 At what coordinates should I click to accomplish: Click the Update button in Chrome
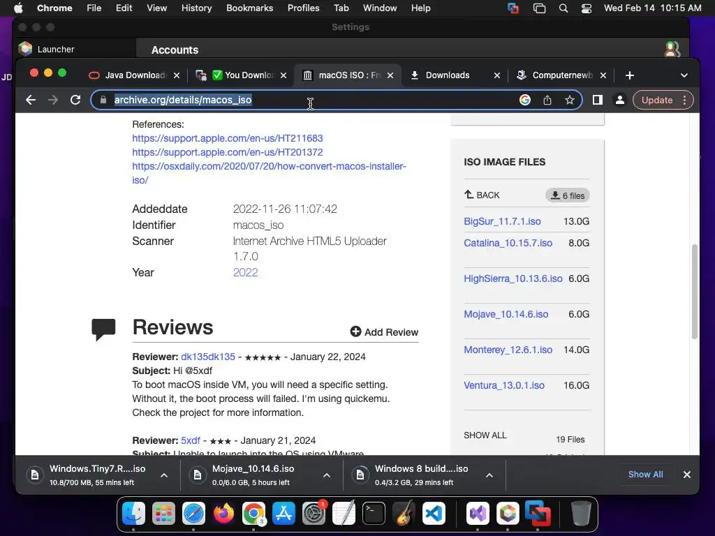[656, 100]
